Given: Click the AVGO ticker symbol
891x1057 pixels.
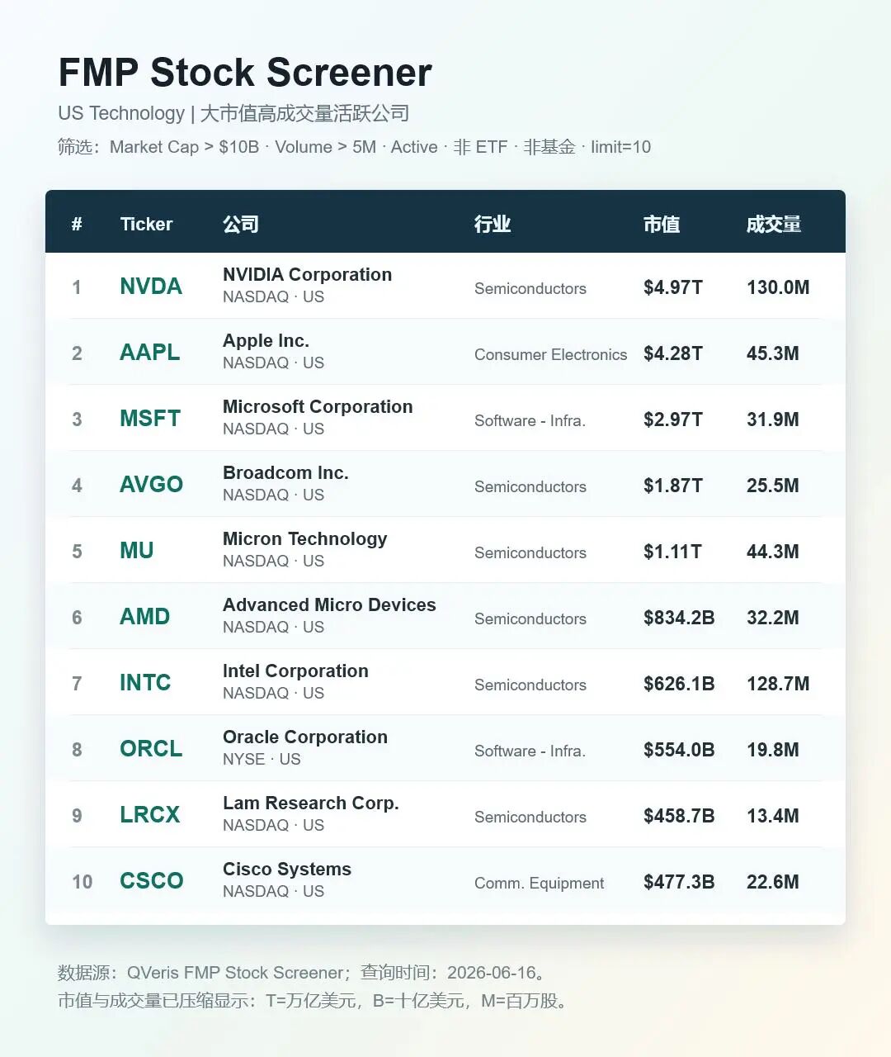Looking at the screenshot, I should (x=151, y=485).
